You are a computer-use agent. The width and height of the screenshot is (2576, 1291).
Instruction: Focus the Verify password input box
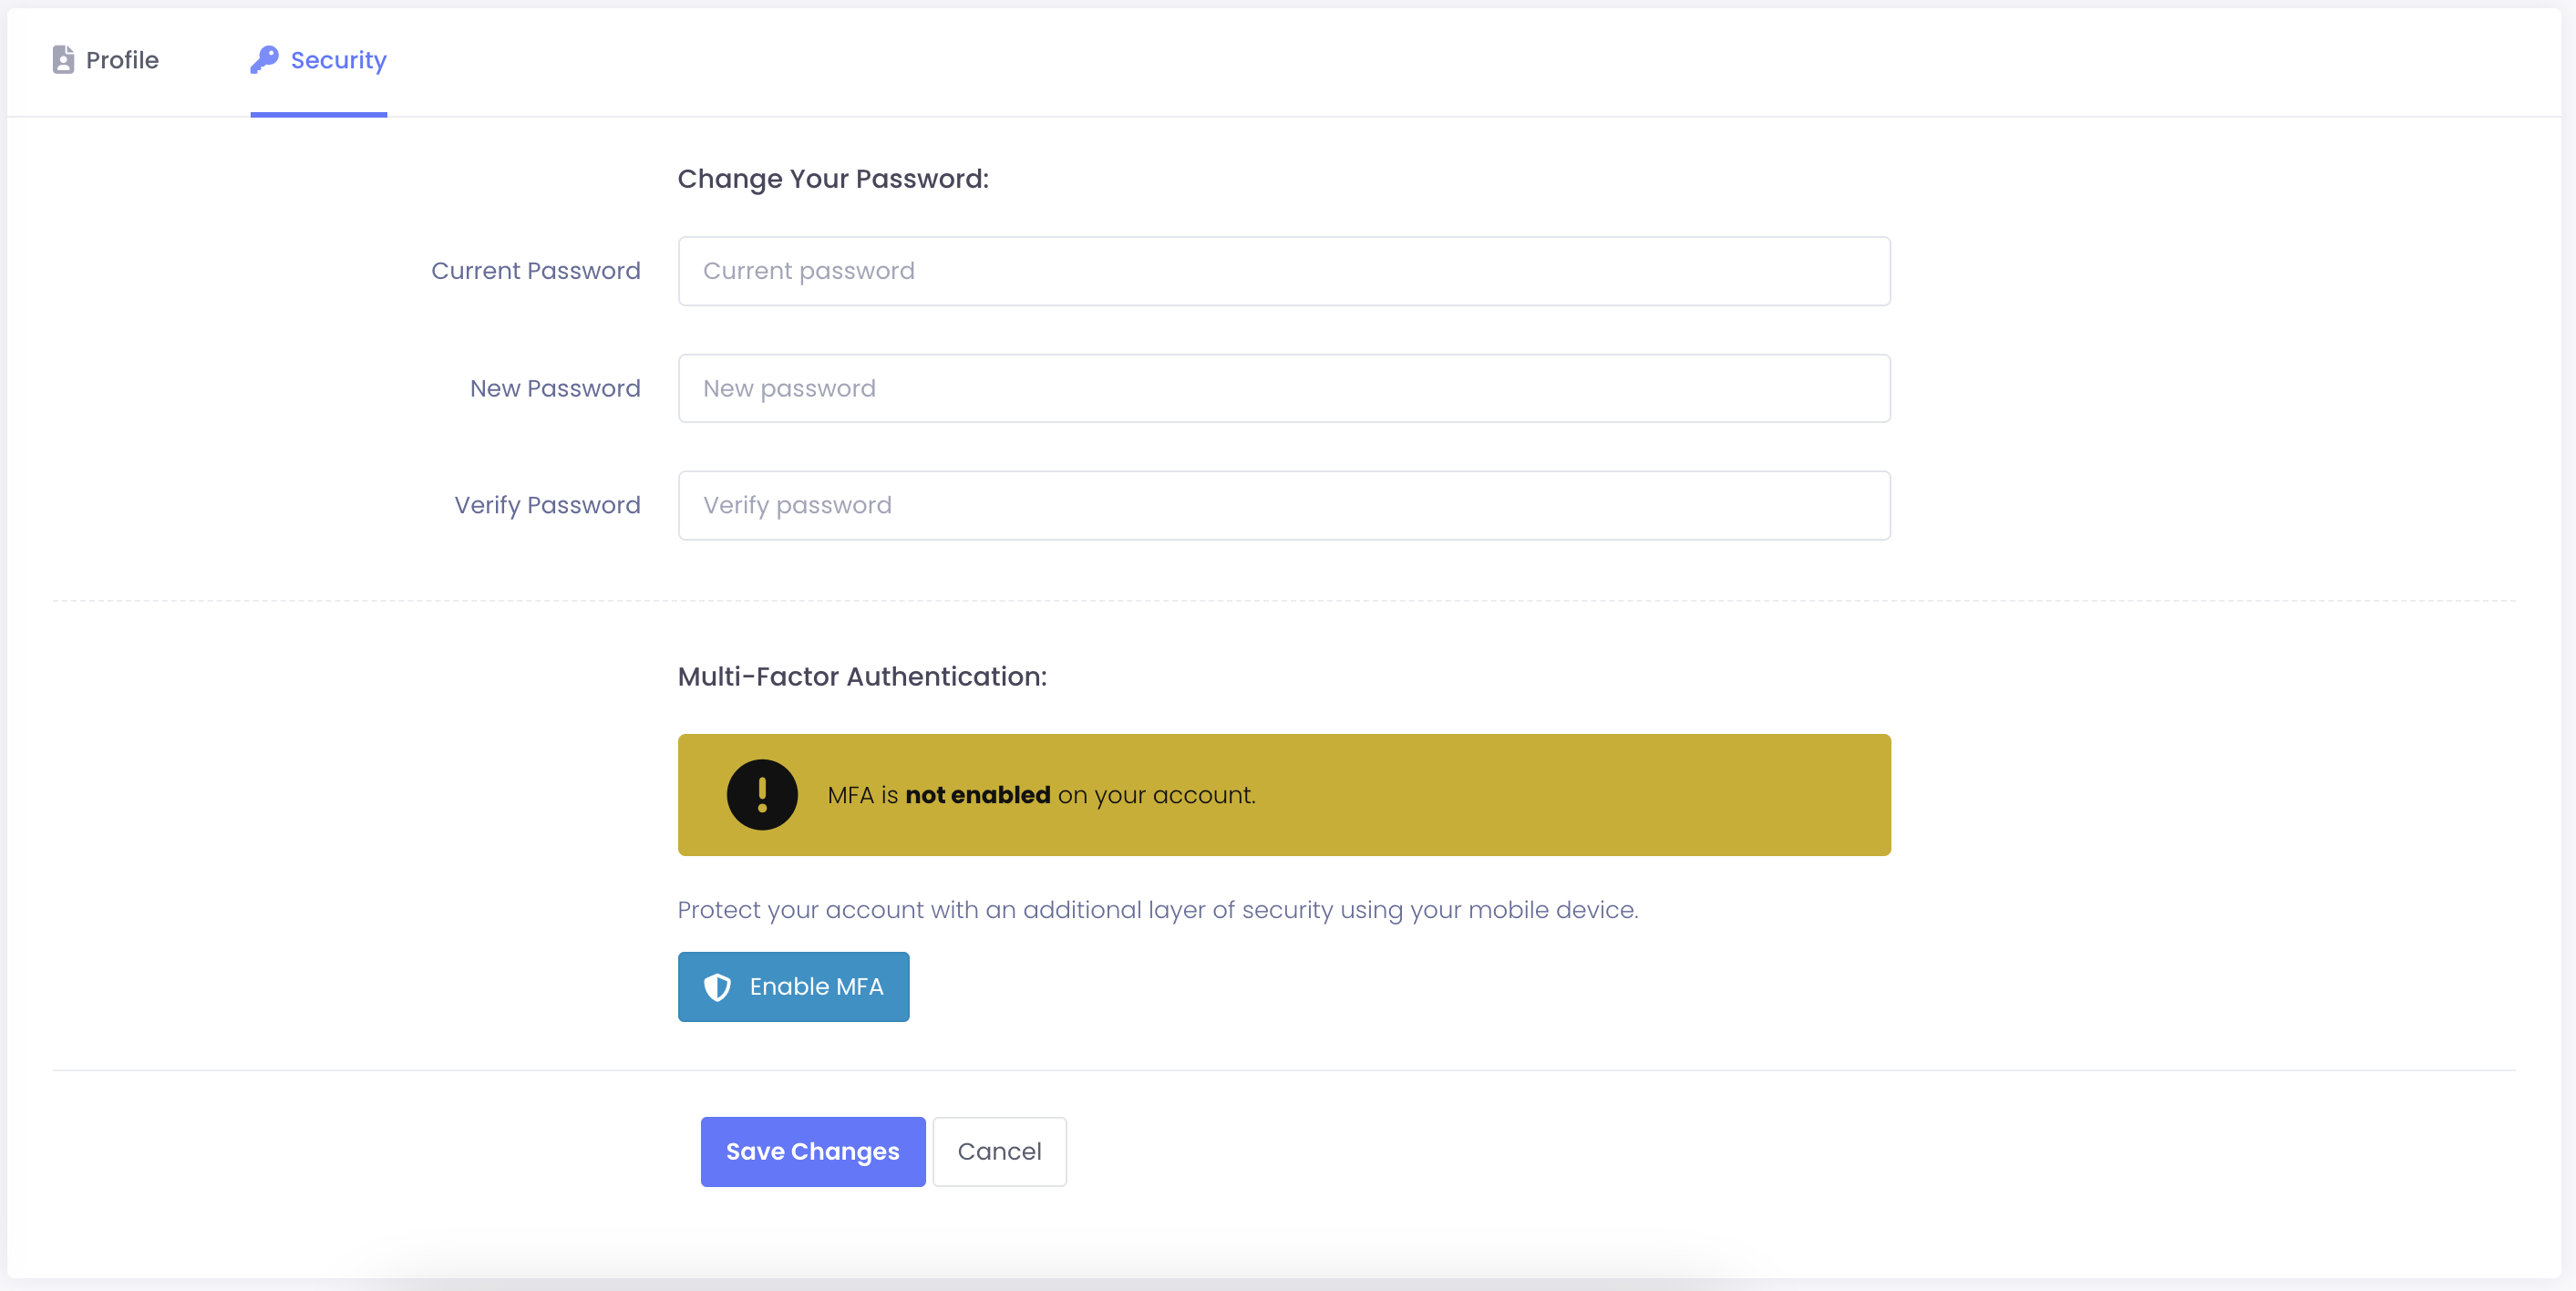(x=1284, y=505)
